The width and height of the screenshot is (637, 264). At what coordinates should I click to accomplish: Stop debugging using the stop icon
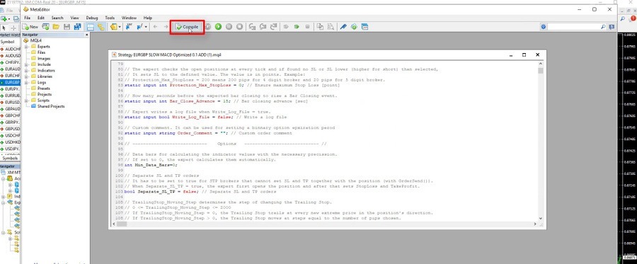[x=240, y=27]
